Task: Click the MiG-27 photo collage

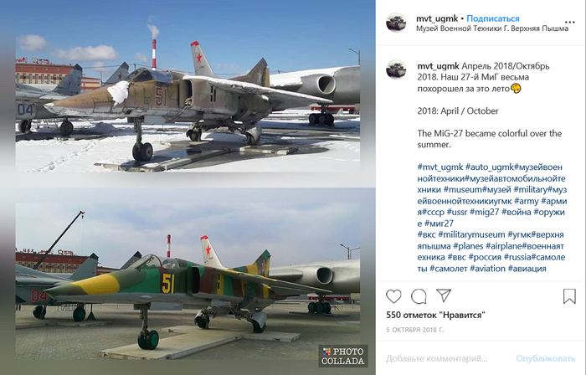Action: pos(188,187)
